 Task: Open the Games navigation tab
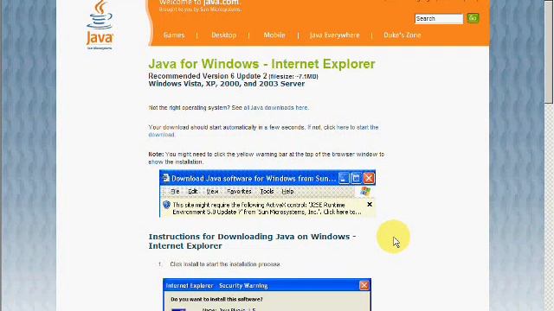click(x=174, y=35)
